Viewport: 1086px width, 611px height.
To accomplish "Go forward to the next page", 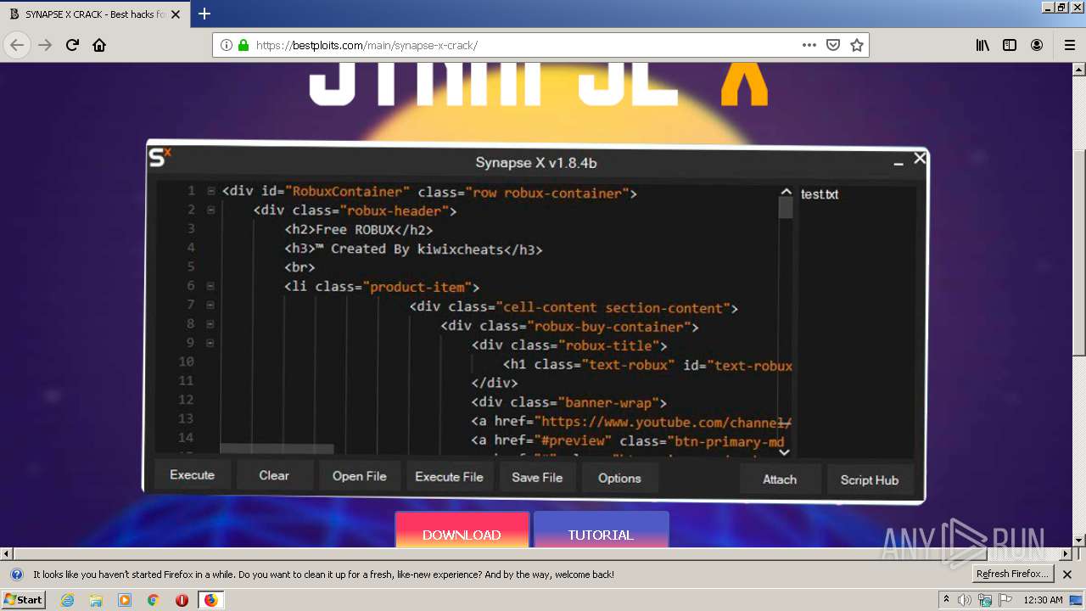I will click(45, 45).
